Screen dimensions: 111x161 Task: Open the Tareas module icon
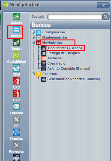point(16,43)
